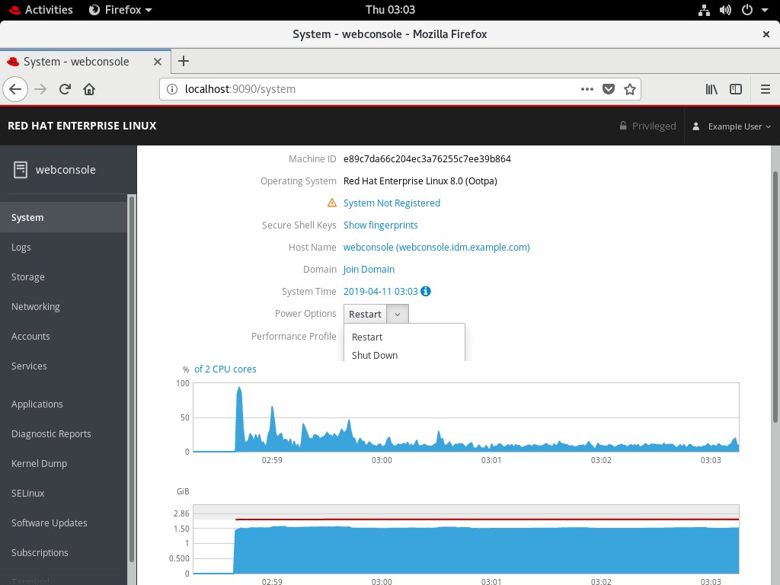Screen dimensions: 780x585
Task: Click the Firefox back arrow button
Action: point(15,90)
